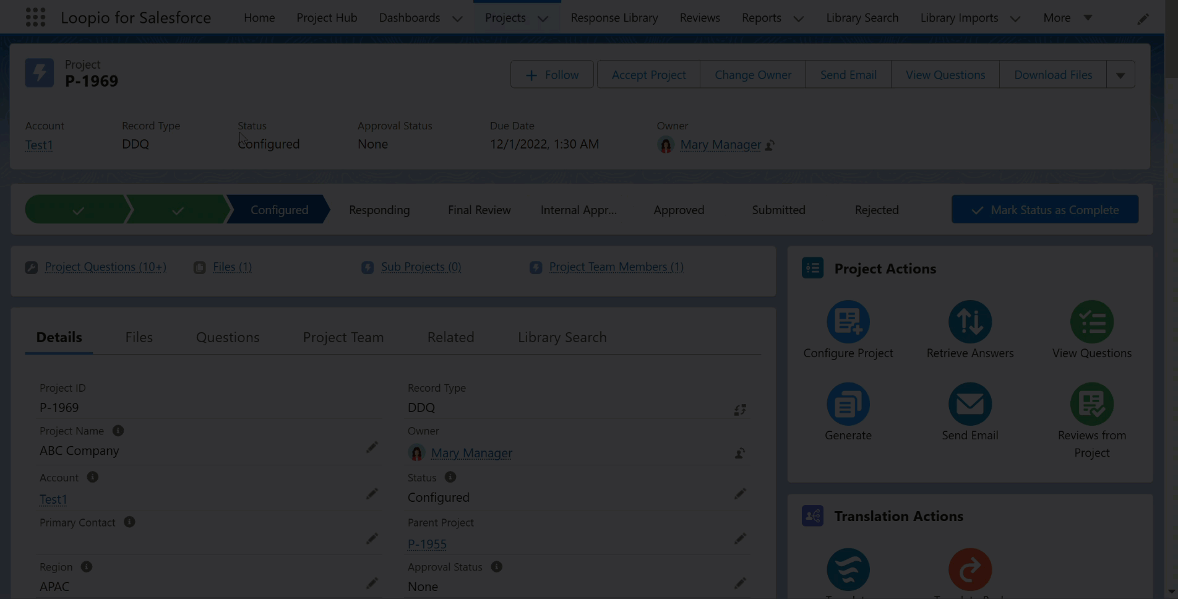Edit Primary Contact pencil icon
Screen dimensions: 1178x599
point(372,539)
